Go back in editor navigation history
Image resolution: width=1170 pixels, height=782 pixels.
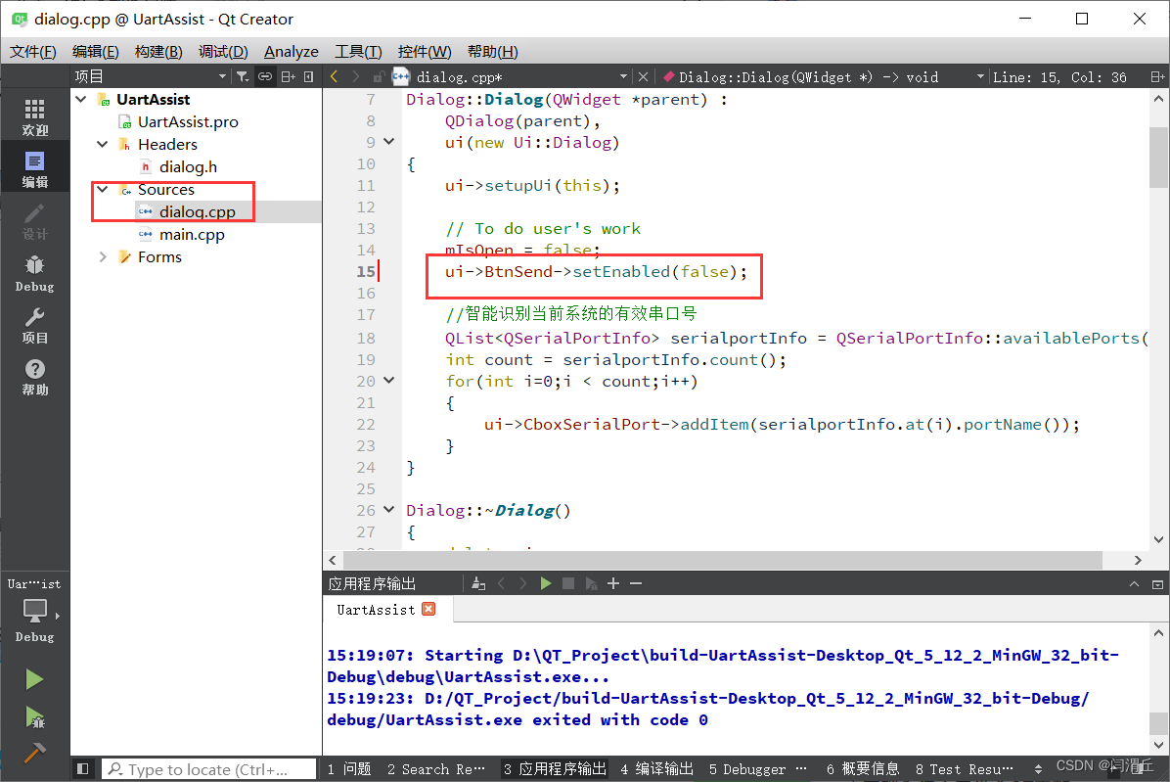(334, 76)
